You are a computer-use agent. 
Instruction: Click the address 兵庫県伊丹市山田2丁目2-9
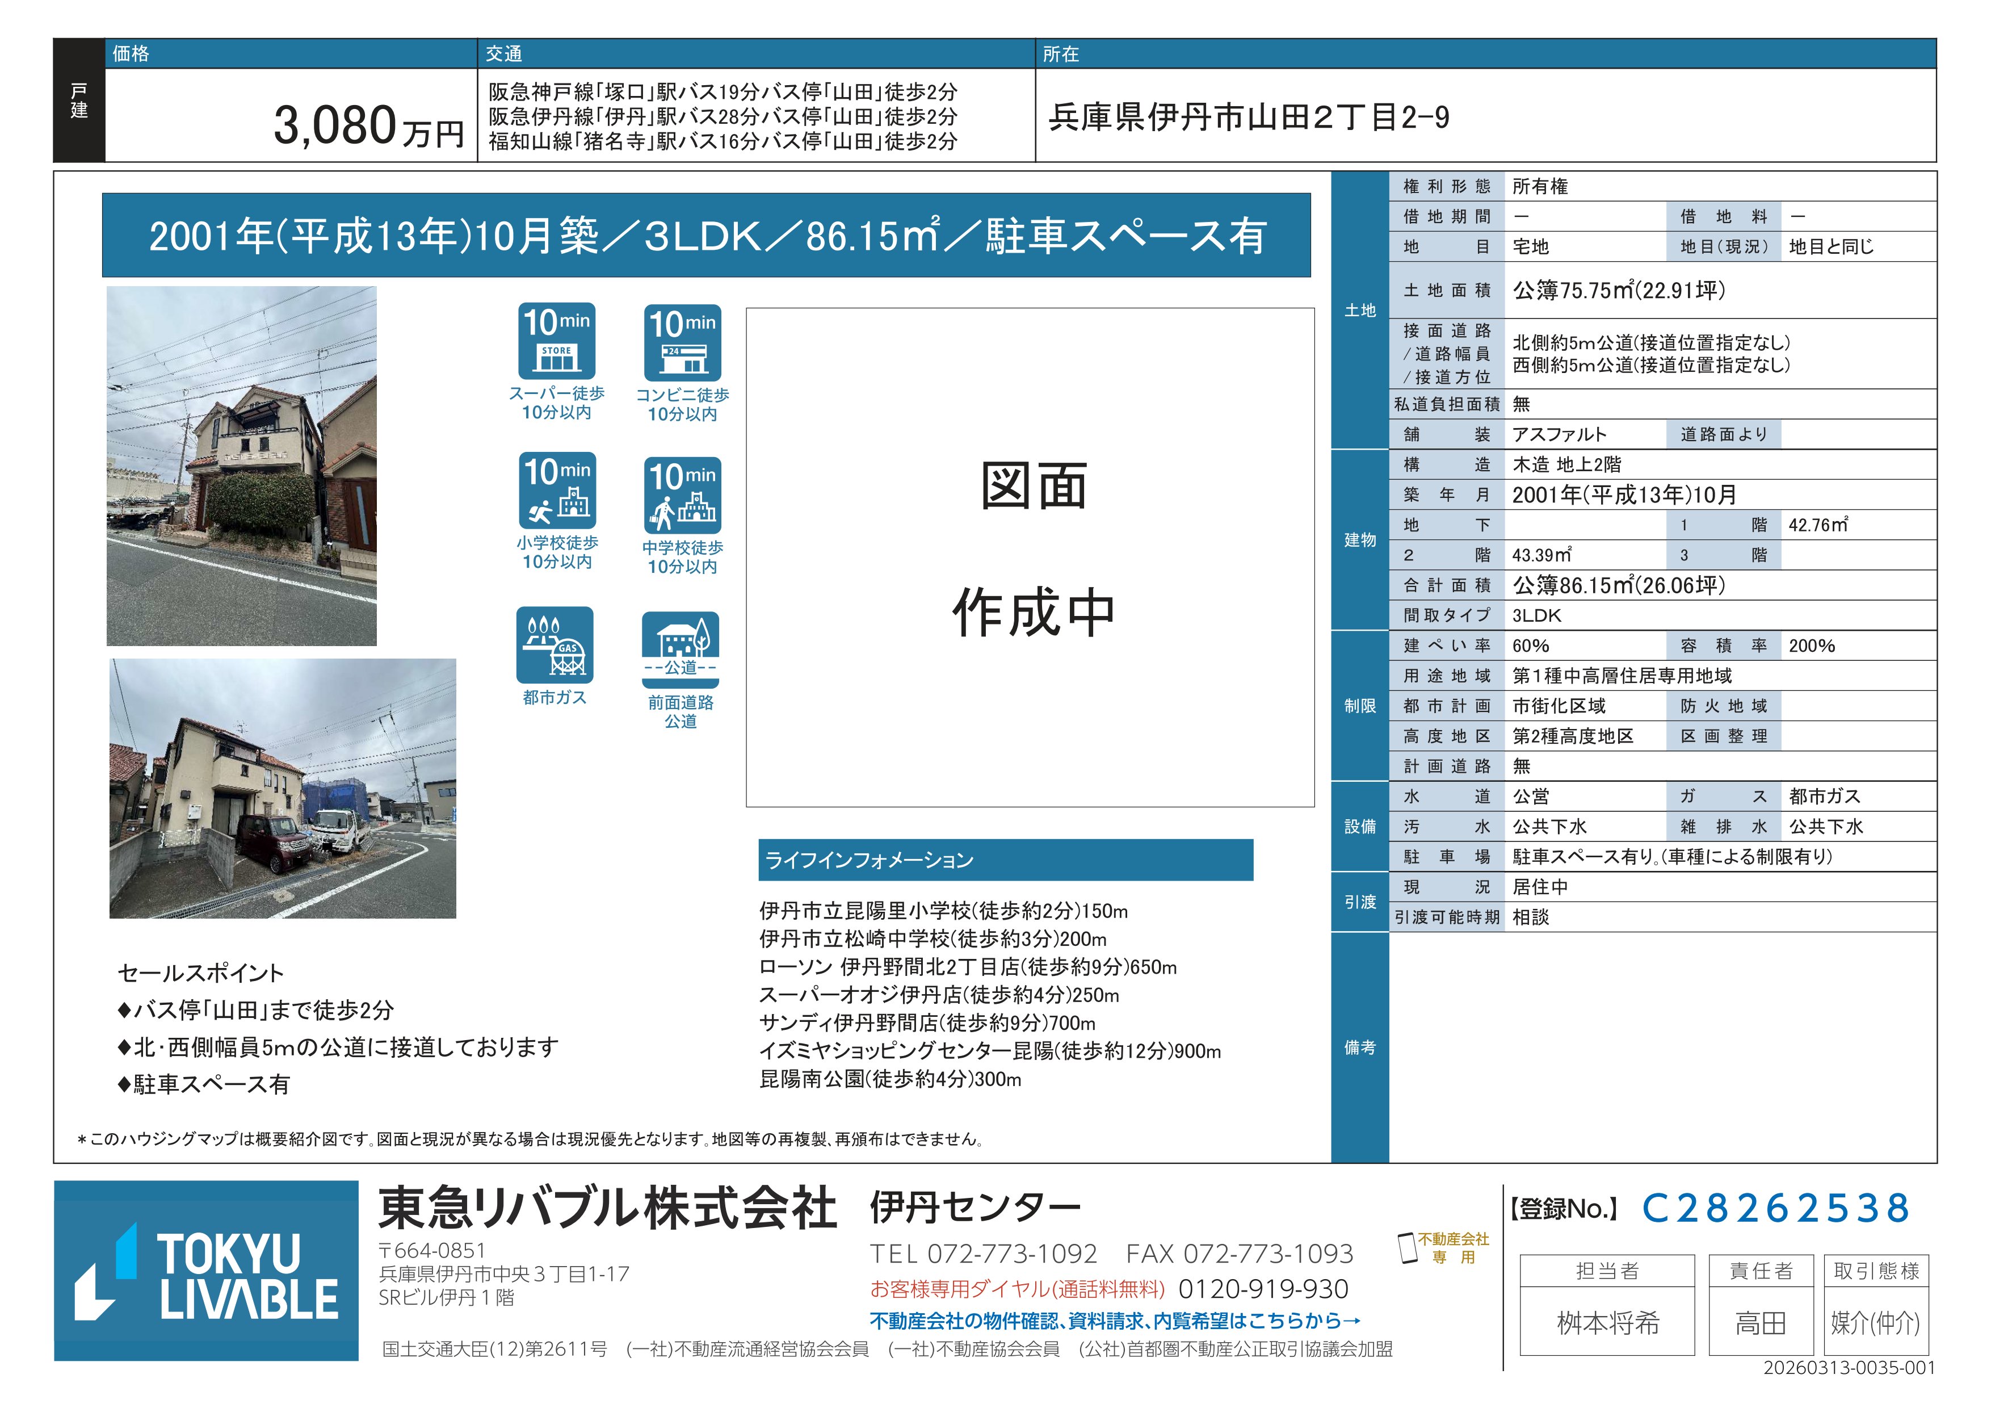coord(1248,117)
